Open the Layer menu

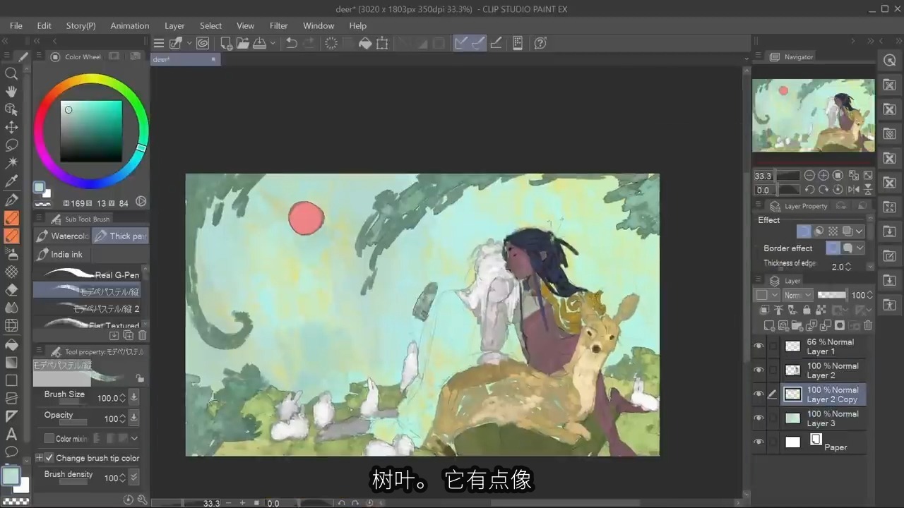pos(174,25)
